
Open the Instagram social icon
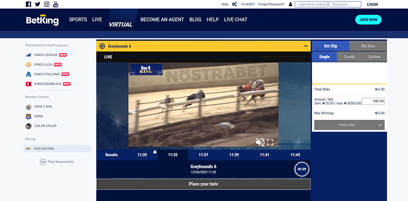46,4
